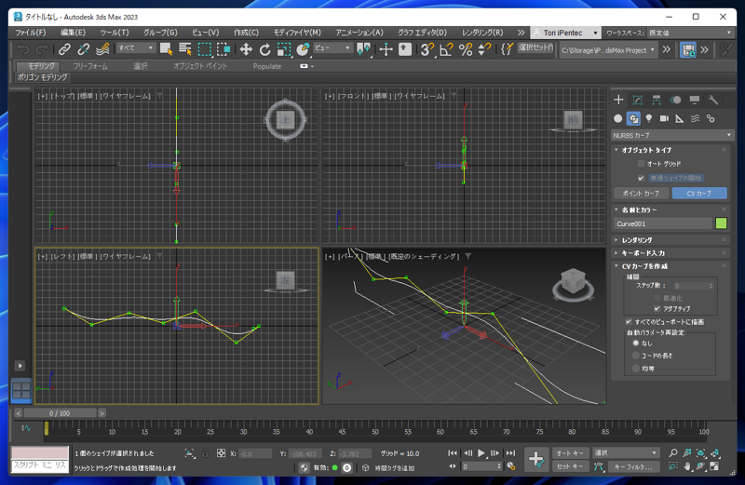Select the Uniform radio button

point(636,368)
